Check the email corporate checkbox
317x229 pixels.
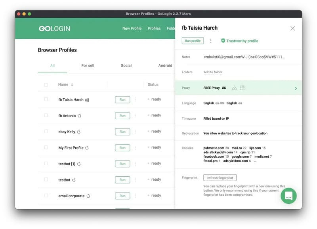click(46, 195)
